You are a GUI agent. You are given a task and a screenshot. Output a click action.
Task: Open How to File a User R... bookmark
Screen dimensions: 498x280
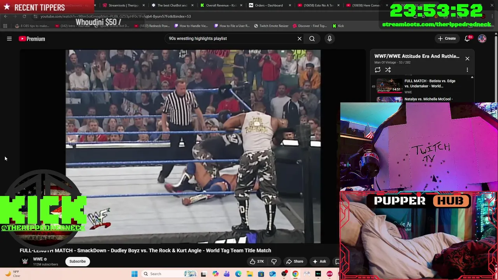231,26
